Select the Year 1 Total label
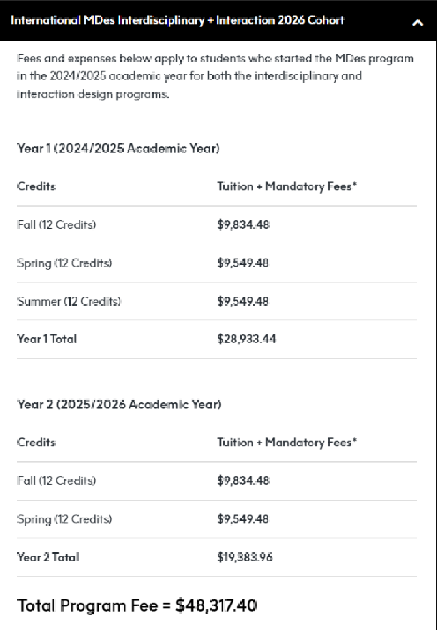Viewport: 437px width, 631px height. click(47, 339)
